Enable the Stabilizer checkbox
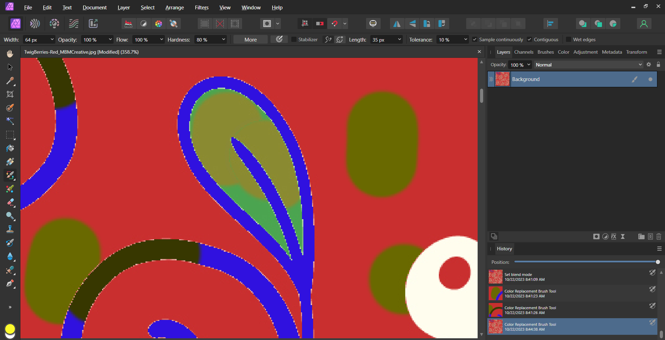665x340 pixels. (294, 39)
